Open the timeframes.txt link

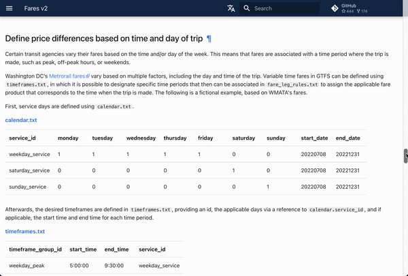coord(25,232)
